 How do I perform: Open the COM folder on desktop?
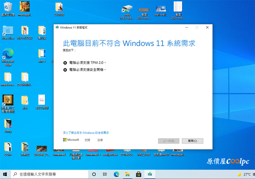click(x=8, y=149)
